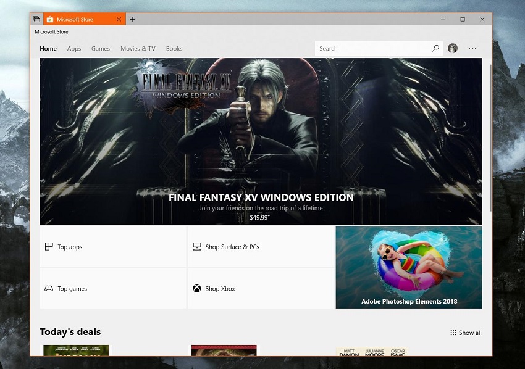Click the Shop Surface & PCs monitor icon

coord(197,247)
